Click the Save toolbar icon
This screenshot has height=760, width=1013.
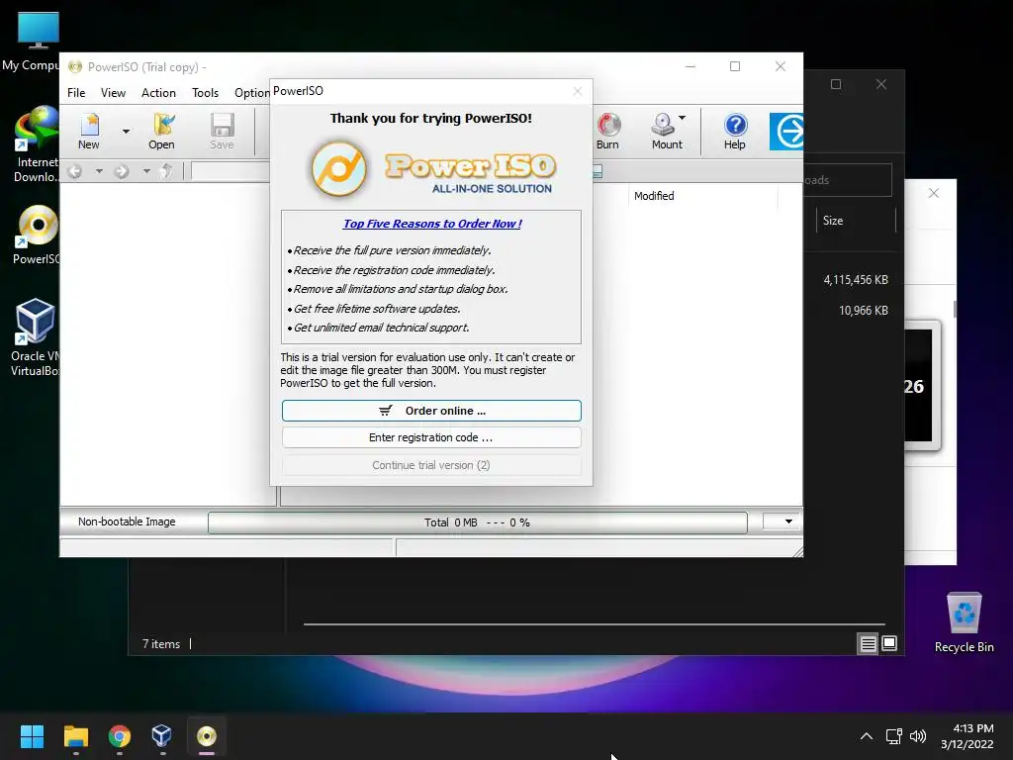click(222, 132)
